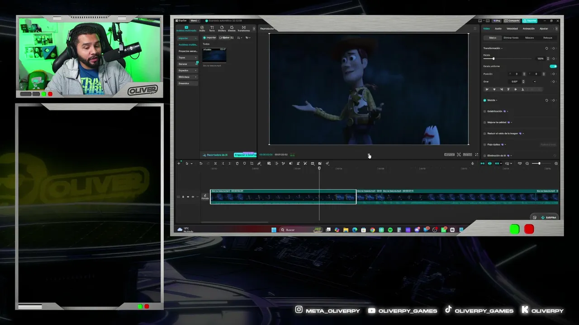Open the Texto tool tab
The width and height of the screenshot is (579, 325).
click(x=212, y=28)
